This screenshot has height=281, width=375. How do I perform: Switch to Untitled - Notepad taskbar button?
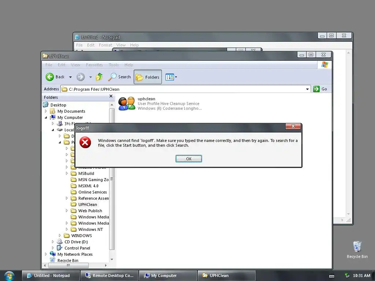click(x=51, y=276)
